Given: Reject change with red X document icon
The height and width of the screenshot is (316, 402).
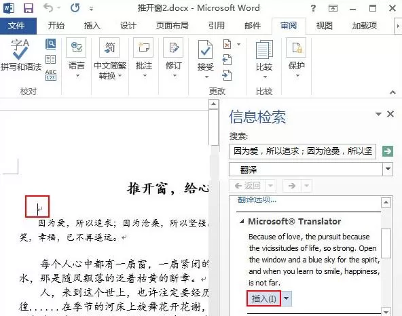Looking at the screenshot, I should tap(227, 44).
